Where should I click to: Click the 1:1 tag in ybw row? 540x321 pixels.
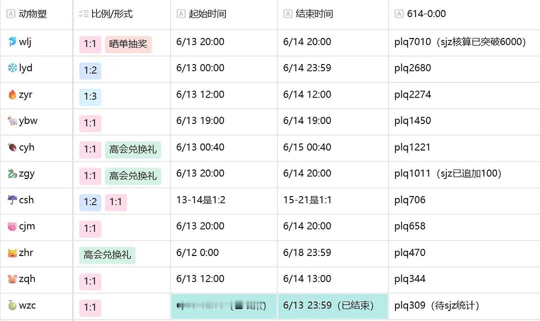click(x=90, y=123)
